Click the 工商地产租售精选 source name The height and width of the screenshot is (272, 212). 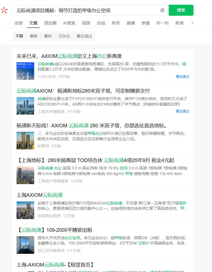(53, 181)
